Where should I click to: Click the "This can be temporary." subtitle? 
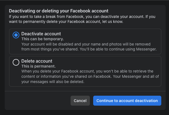point(42,39)
